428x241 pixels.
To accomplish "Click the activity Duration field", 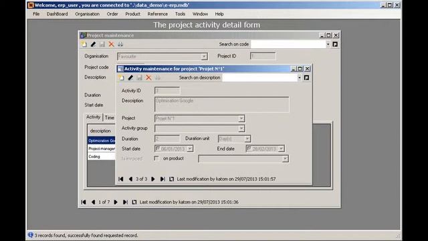I will click(167, 139).
